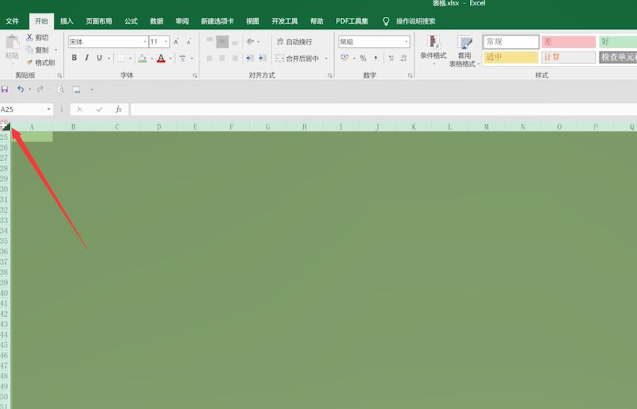The image size is (637, 409).
Task: Decrease indent icon
Action: [x=249, y=58]
